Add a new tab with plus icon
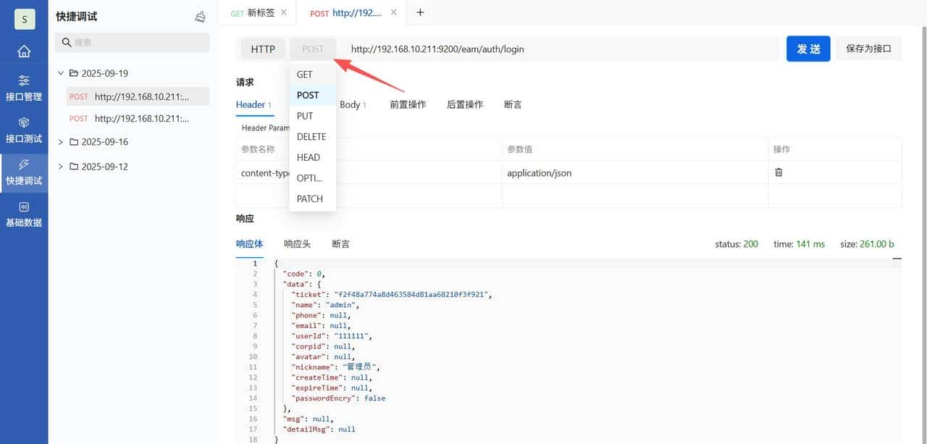This screenshot has height=444, width=927. click(x=420, y=12)
